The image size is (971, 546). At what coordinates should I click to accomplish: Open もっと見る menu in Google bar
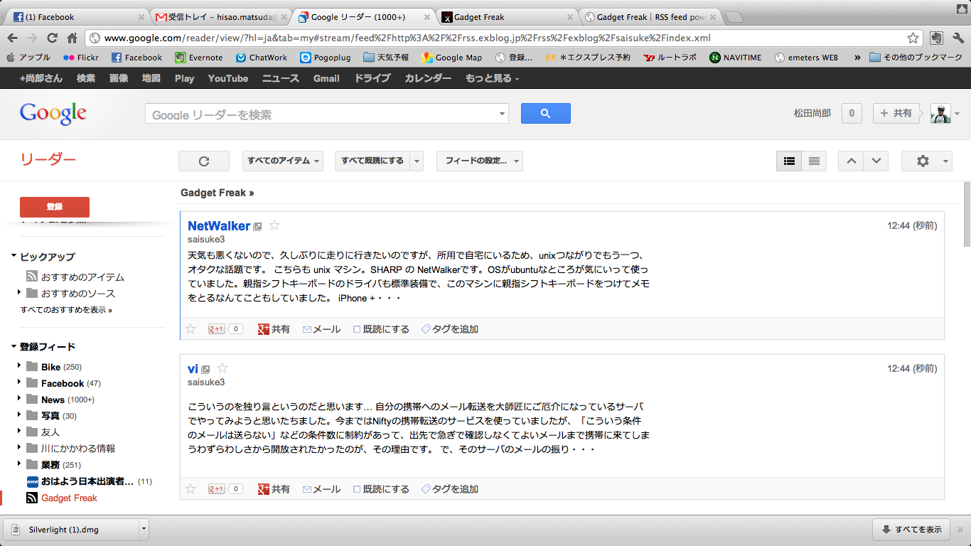492,78
